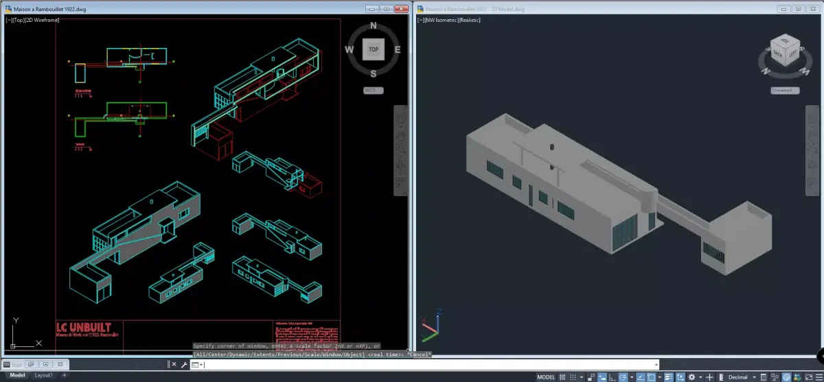
Task: Open the Decimal units dropdown
Action: [741, 377]
